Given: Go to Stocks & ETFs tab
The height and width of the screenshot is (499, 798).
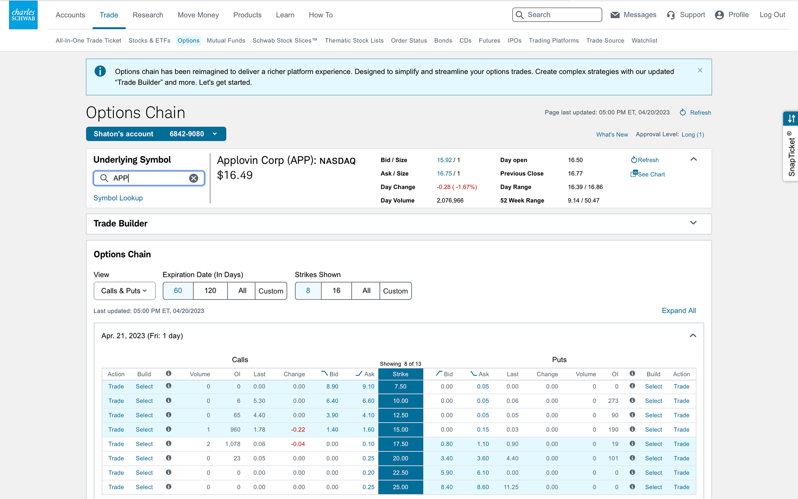Looking at the screenshot, I should click(x=149, y=40).
